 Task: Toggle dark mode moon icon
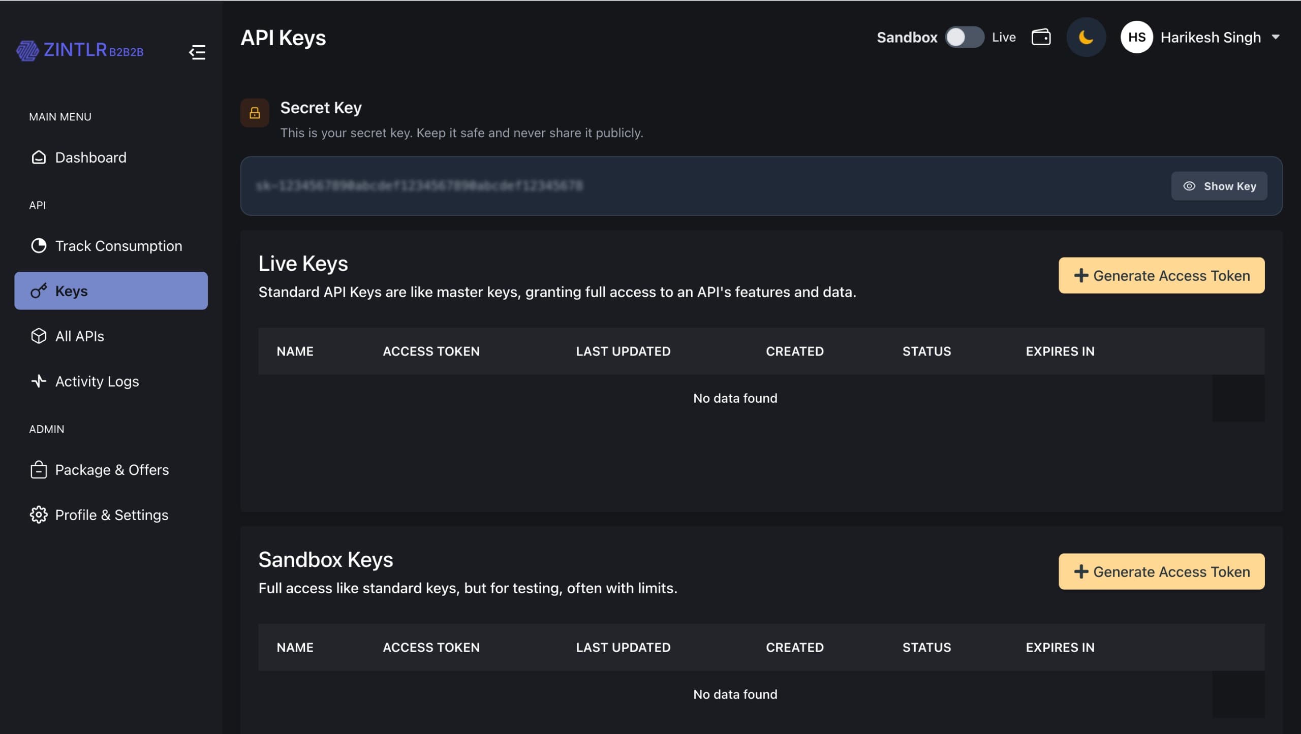[1086, 38]
